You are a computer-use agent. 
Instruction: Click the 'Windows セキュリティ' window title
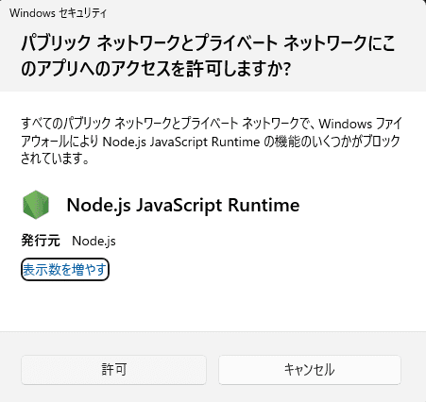point(58,13)
